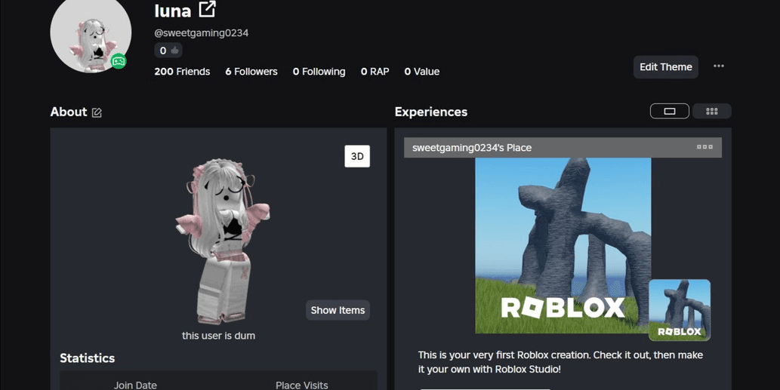This screenshot has width=780, height=390.
Task: Toggle the 3D avatar view
Action: (357, 156)
